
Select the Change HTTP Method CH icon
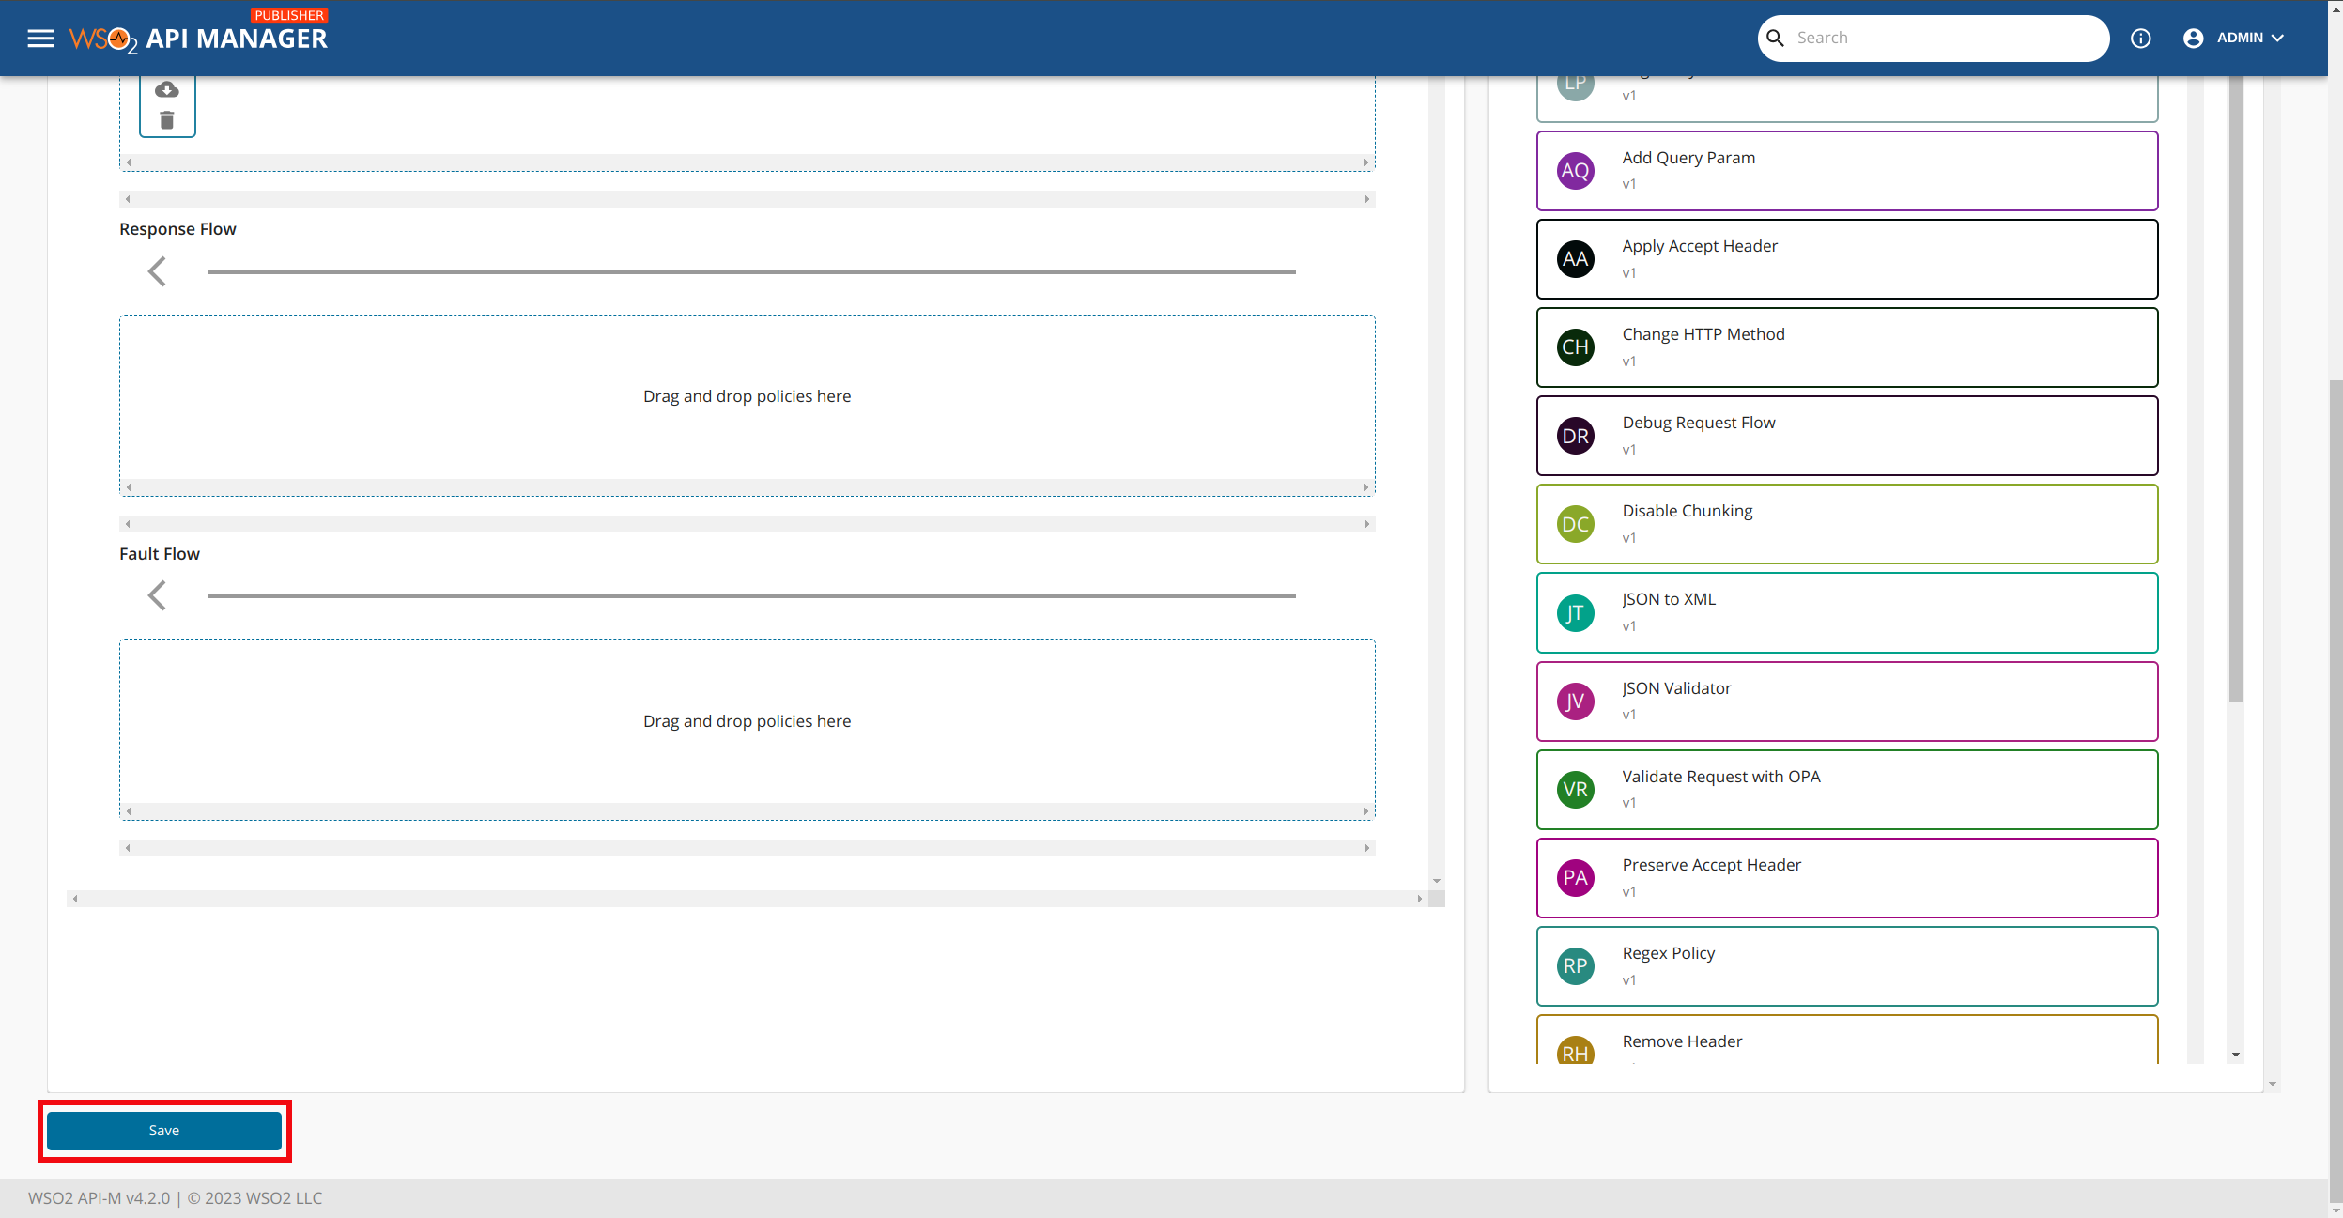[1574, 347]
